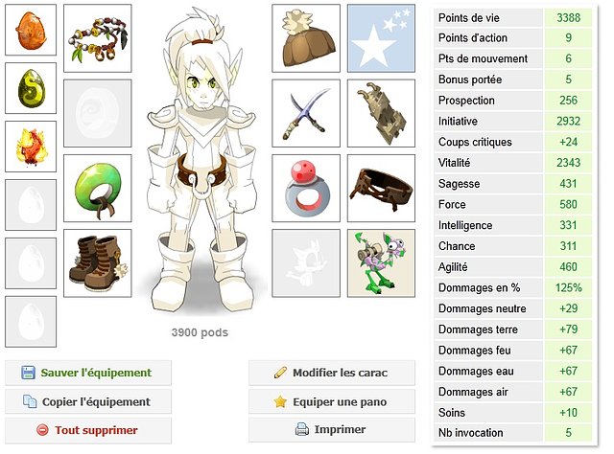Click the empty pet slot
Viewport: 614px width, 454px height.
306,263
